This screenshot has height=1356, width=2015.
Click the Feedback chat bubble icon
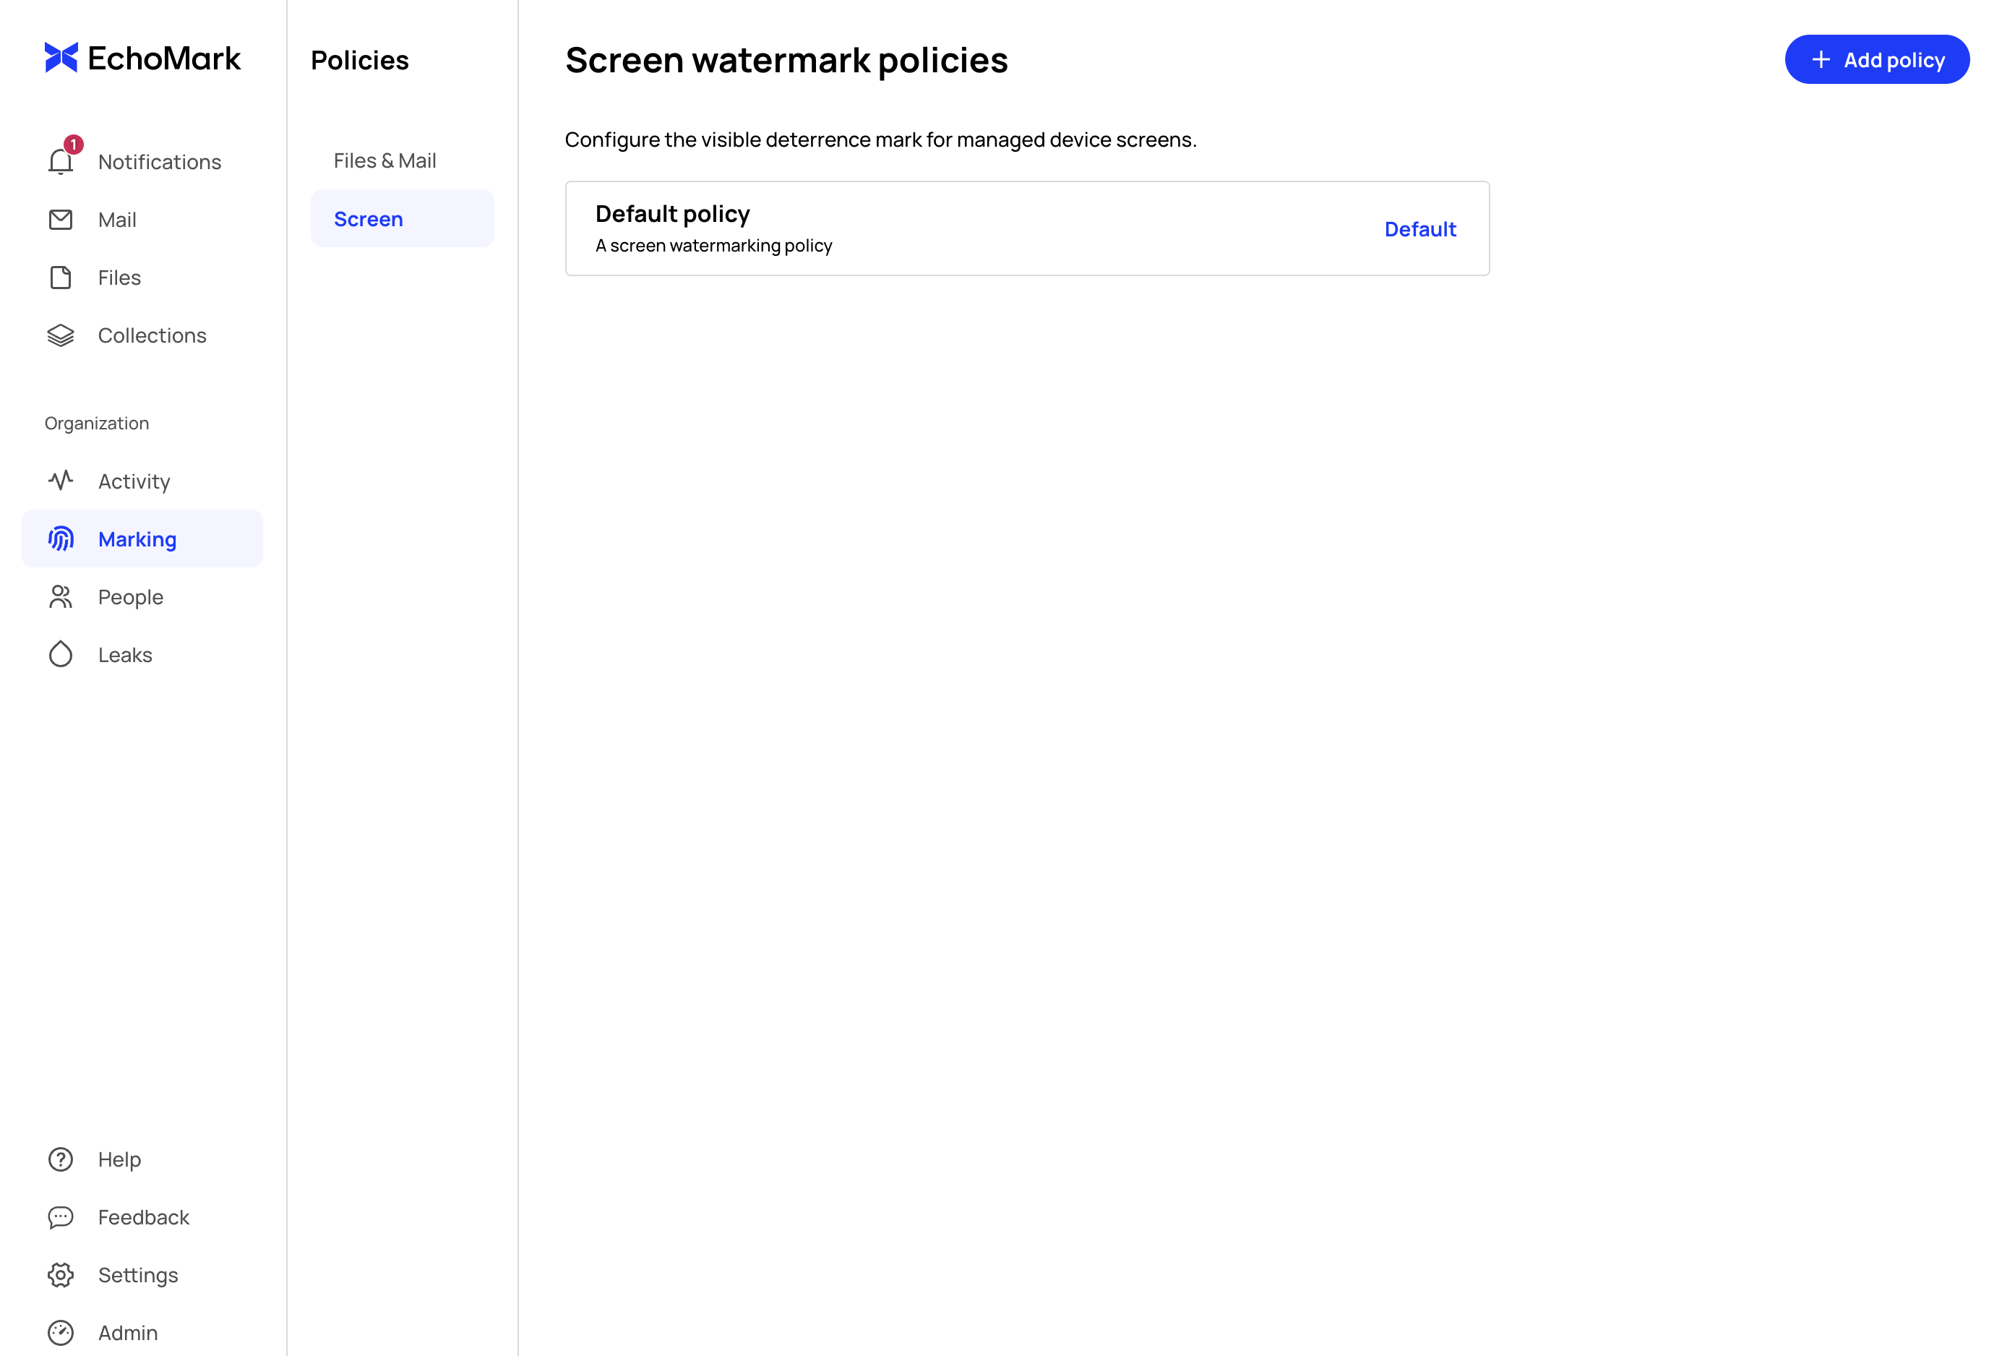[x=61, y=1218]
